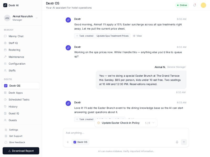The height and width of the screenshot is (157, 210).
Task: Open Manny Chat in sidebar
Action: 16,36
